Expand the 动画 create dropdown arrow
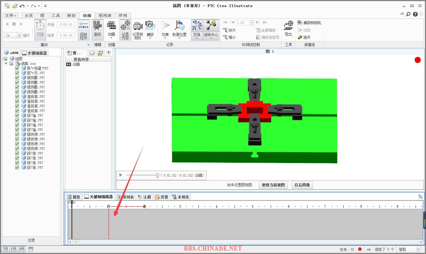 point(111,38)
